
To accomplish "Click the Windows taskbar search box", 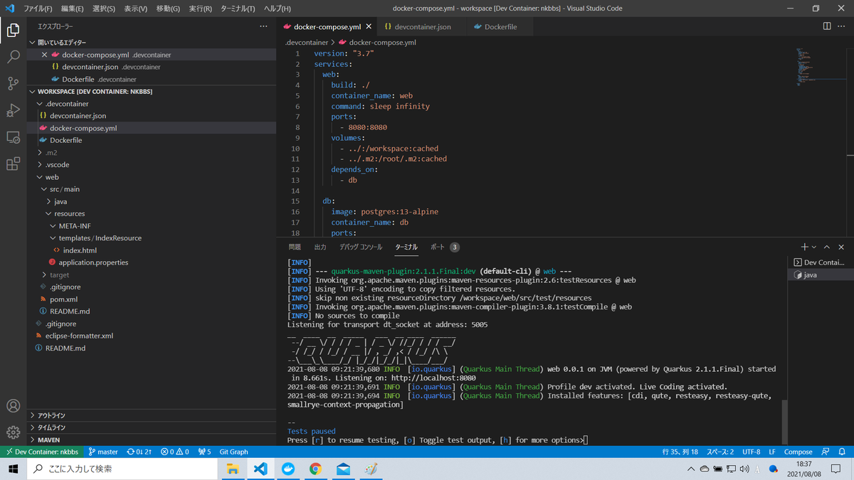I will click(121, 469).
